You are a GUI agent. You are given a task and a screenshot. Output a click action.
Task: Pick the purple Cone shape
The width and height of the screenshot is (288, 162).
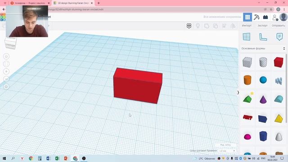click(x=263, y=99)
